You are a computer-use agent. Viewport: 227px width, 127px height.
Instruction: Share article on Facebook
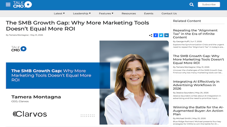156,35
